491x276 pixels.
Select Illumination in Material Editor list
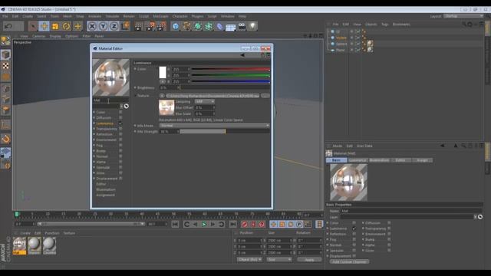click(x=106, y=189)
